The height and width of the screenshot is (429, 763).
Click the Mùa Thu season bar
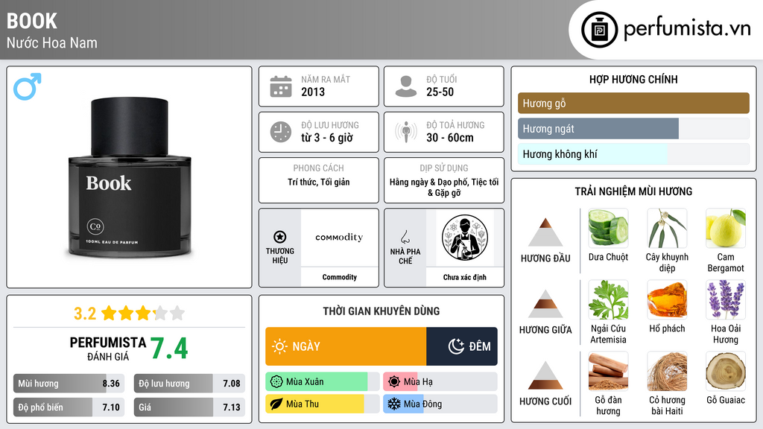pos(322,404)
